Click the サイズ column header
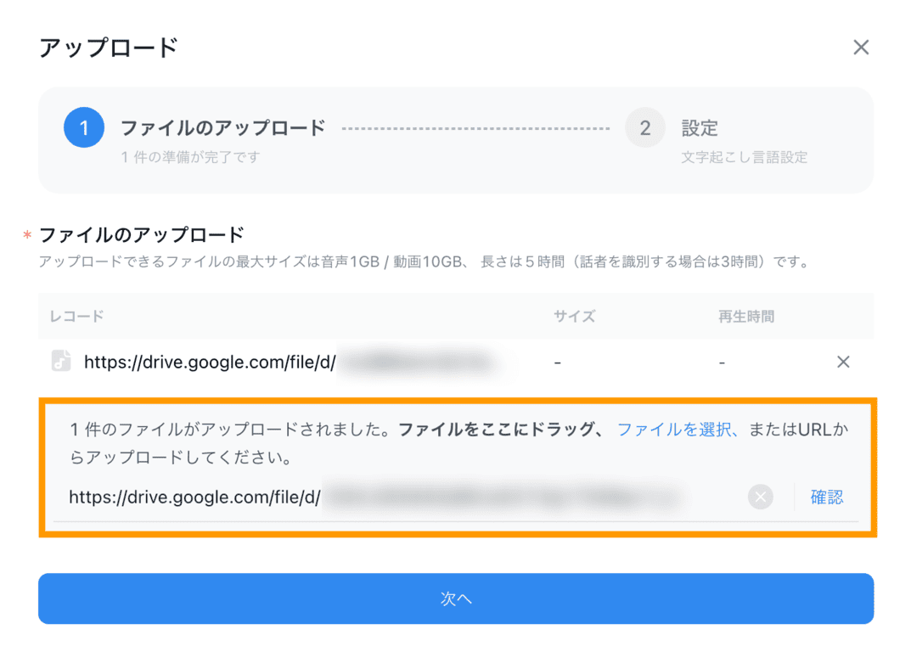Screen dimensions: 911x663 pos(574,316)
